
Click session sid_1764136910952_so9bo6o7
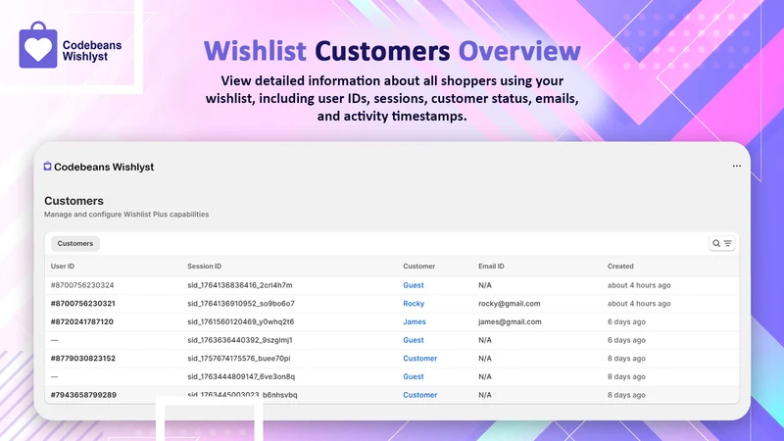pyautogui.click(x=241, y=304)
